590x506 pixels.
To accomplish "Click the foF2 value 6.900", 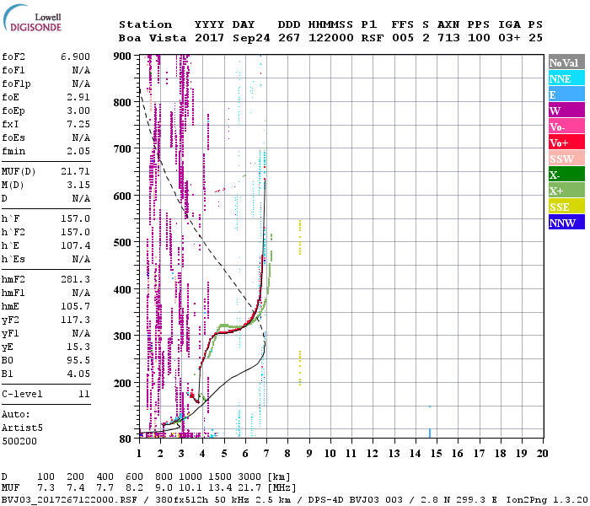I will 75,57.
